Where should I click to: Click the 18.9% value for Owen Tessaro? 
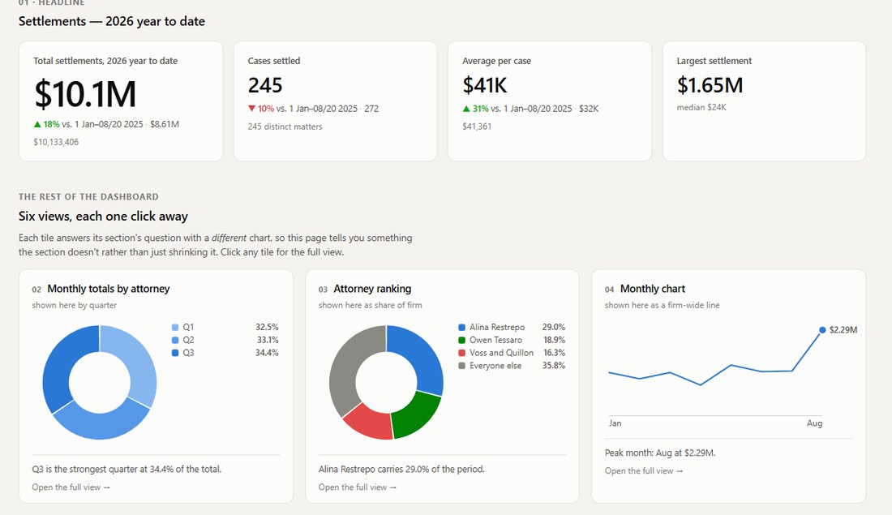(554, 341)
